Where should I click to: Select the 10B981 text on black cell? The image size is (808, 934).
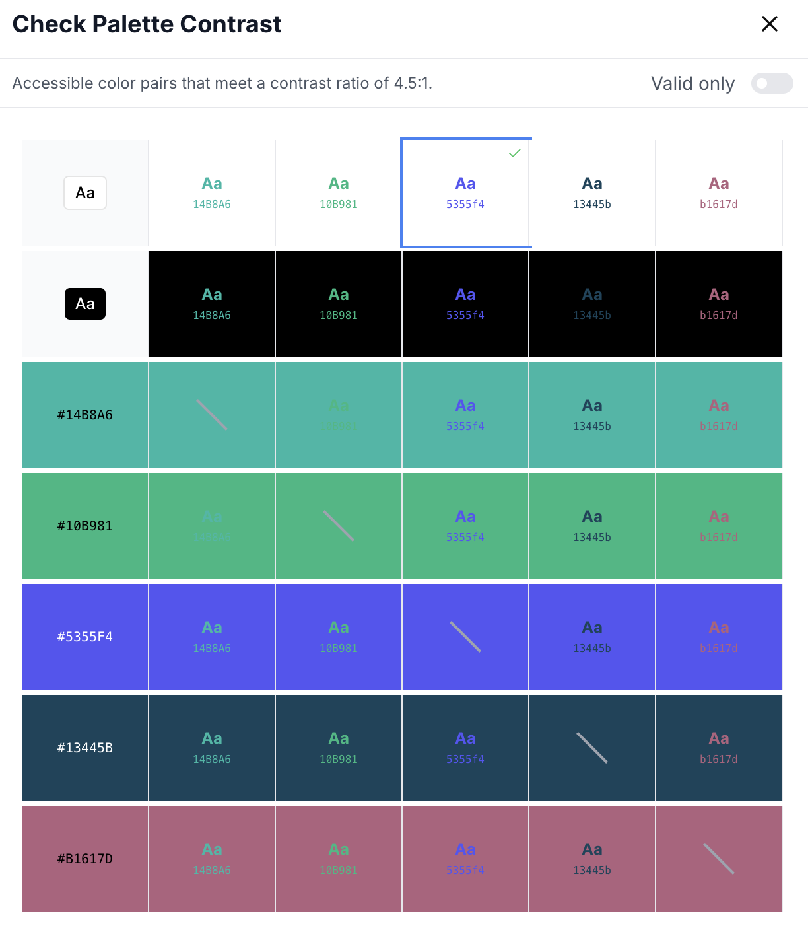pyautogui.click(x=338, y=303)
